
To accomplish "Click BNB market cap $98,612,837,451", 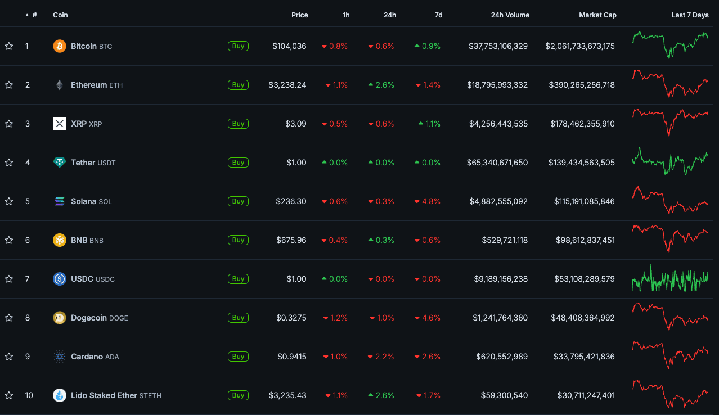I will tap(585, 240).
